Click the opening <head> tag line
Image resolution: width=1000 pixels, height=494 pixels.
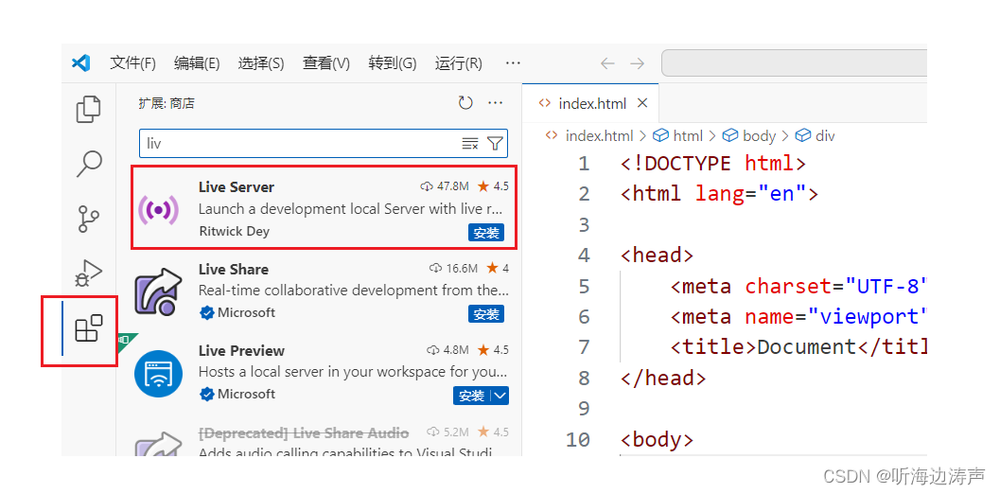[657, 256]
